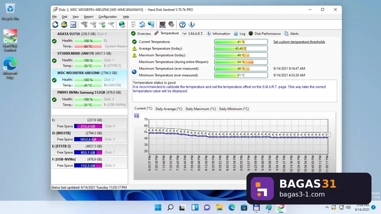Click the blue reset arrow beside Maximum Temperature

click(x=134, y=72)
